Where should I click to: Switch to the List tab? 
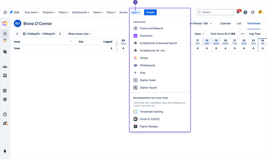(239, 24)
